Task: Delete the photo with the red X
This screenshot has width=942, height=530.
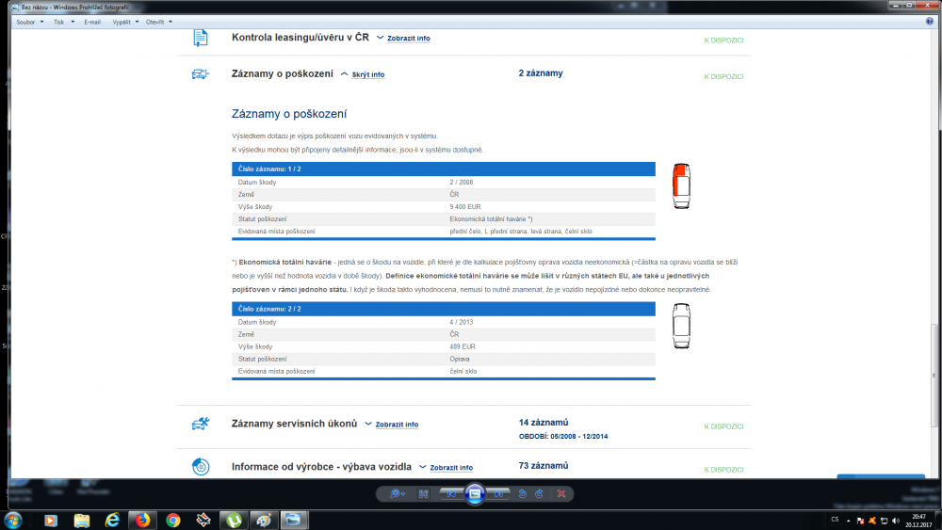Action: [x=561, y=493]
